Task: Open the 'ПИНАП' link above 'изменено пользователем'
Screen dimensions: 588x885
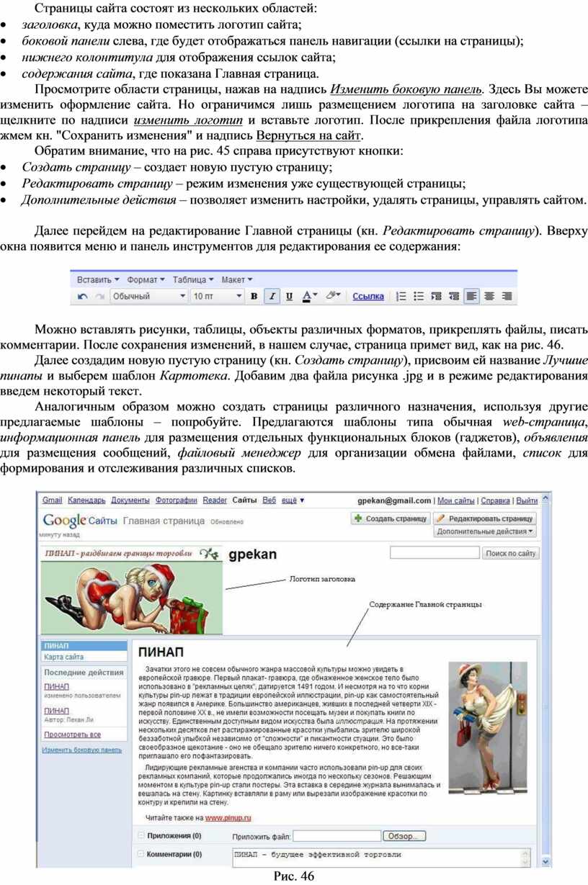Action: point(57,686)
